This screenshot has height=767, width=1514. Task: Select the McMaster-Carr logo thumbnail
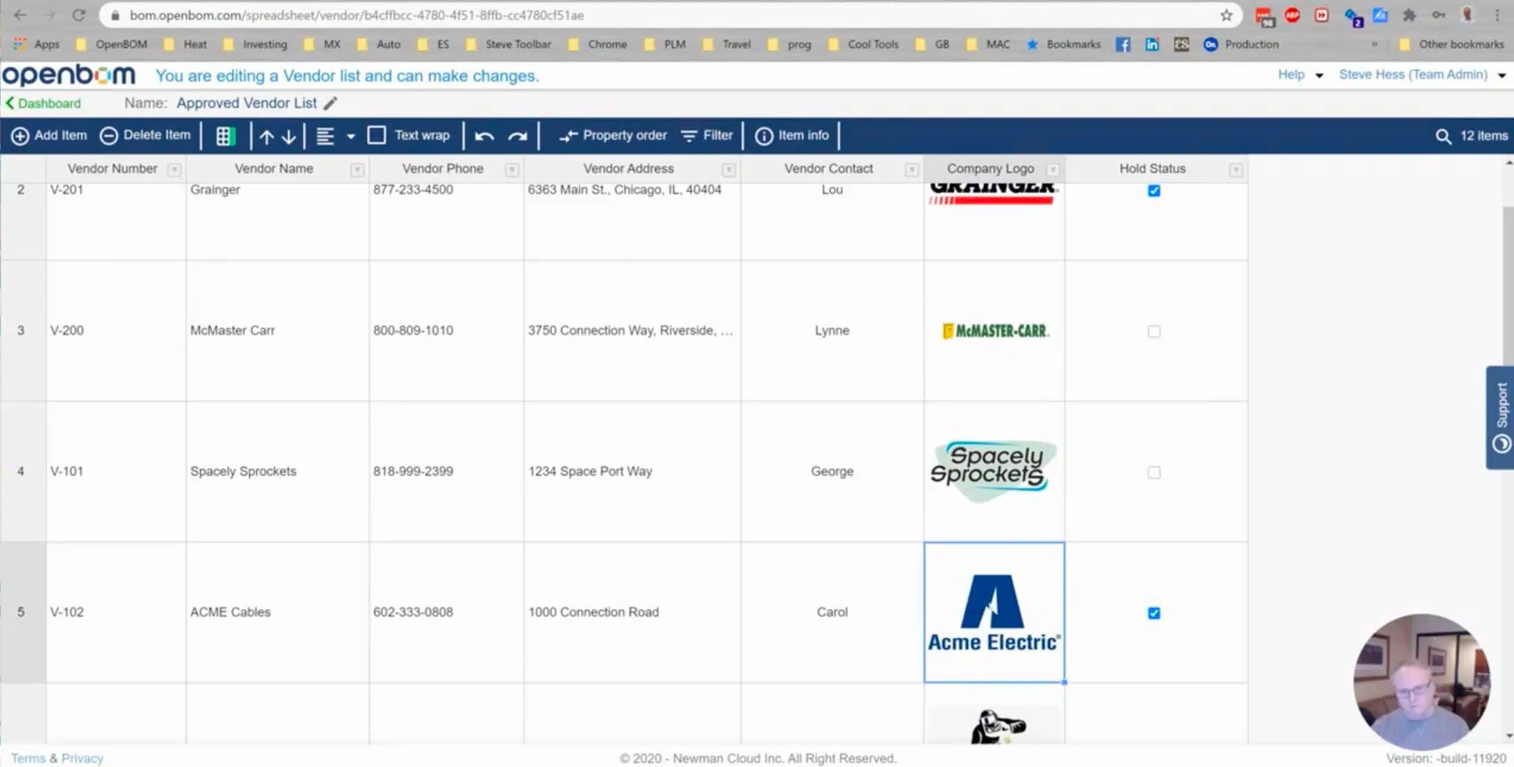coord(995,331)
